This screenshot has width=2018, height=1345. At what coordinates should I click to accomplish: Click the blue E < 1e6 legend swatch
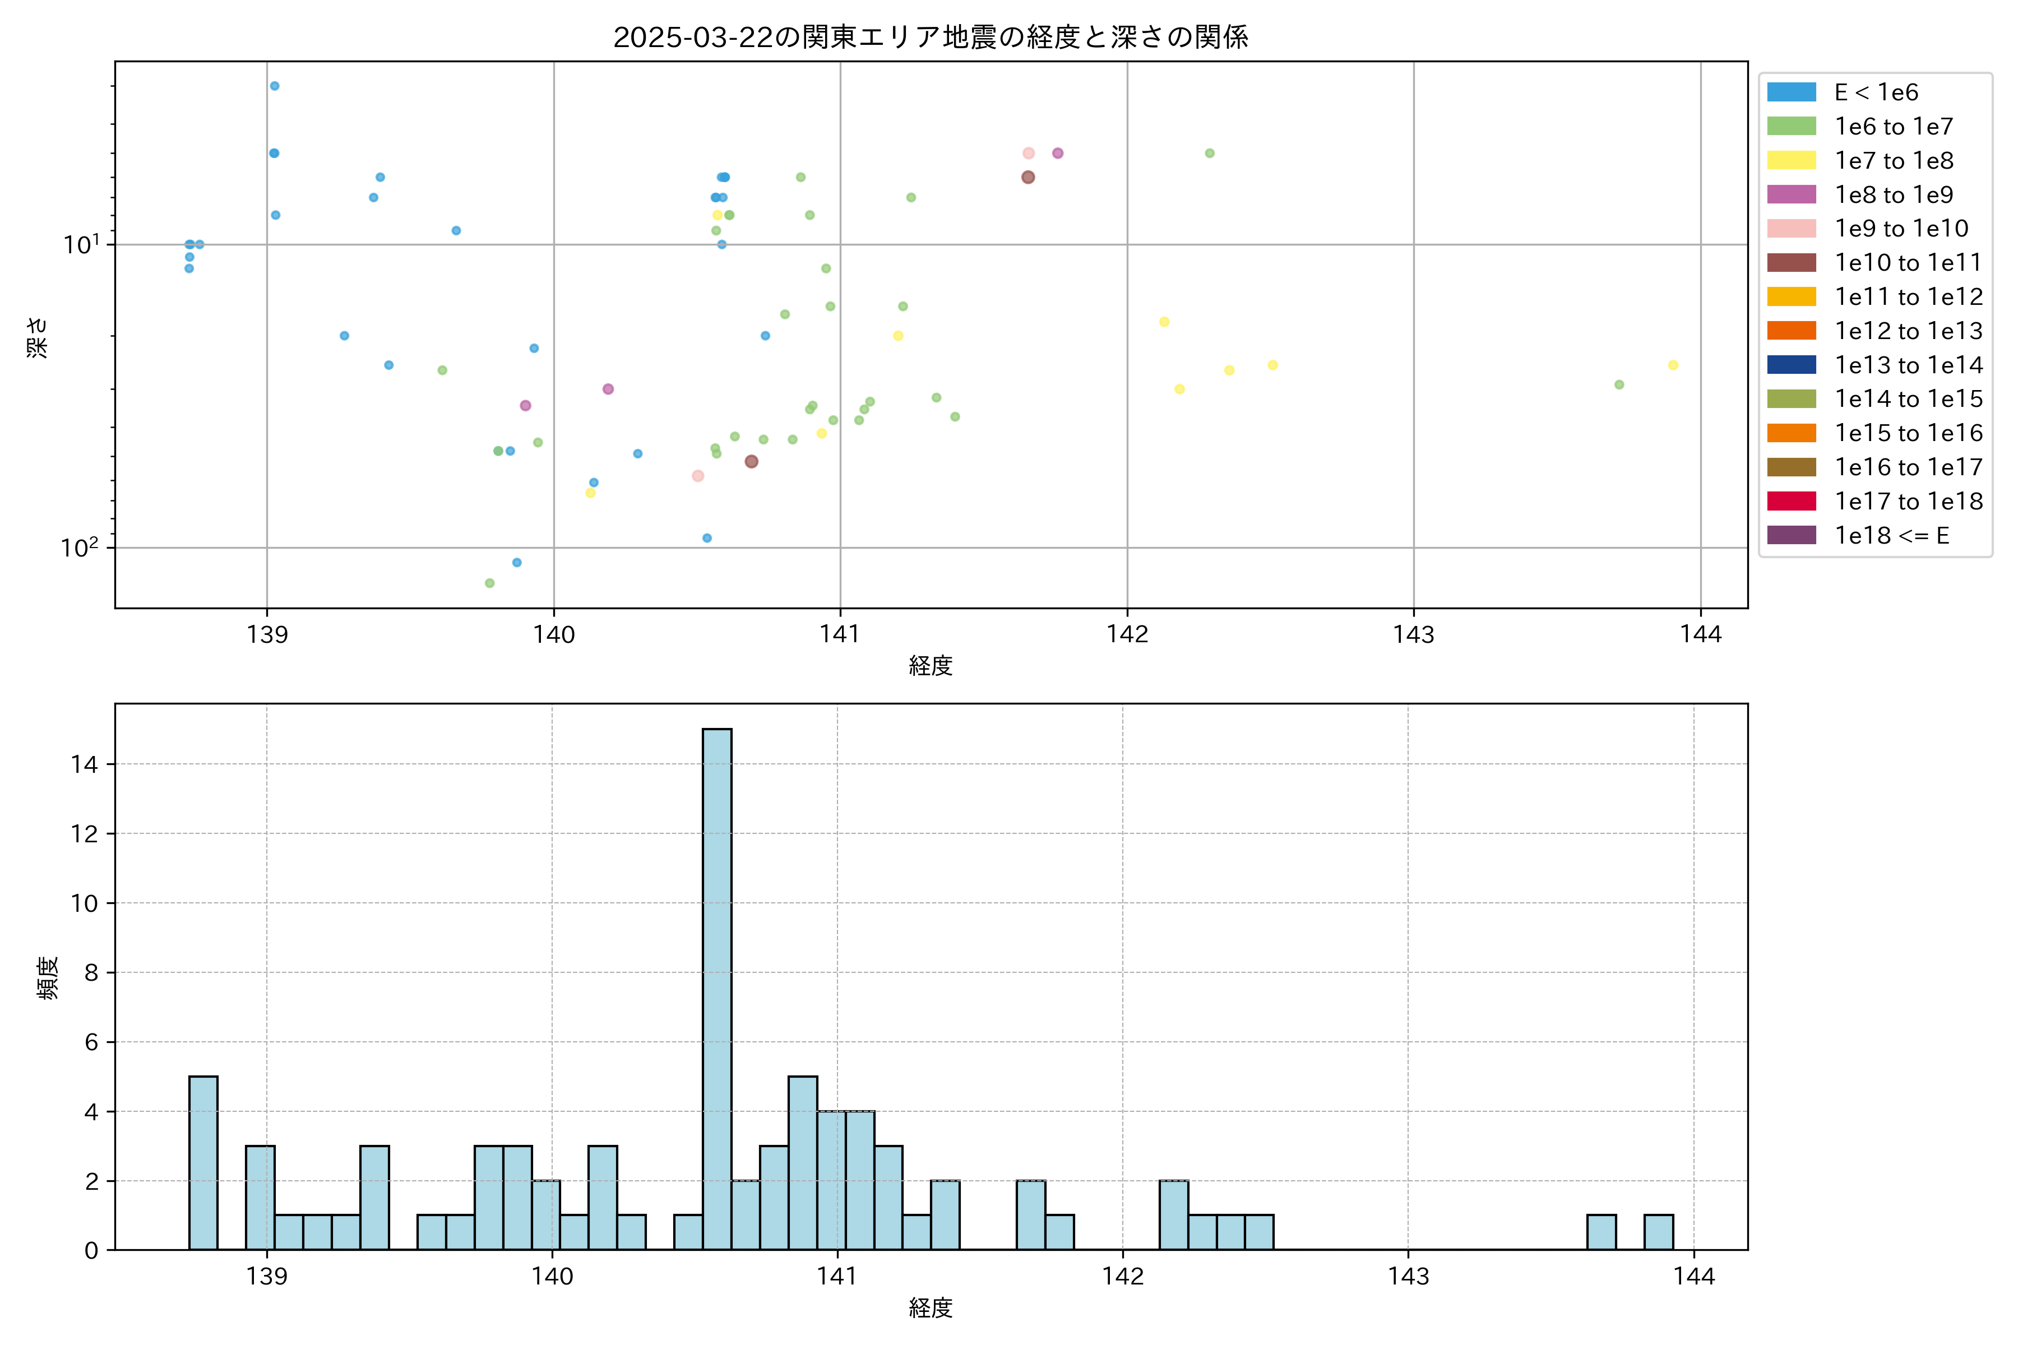click(1790, 92)
